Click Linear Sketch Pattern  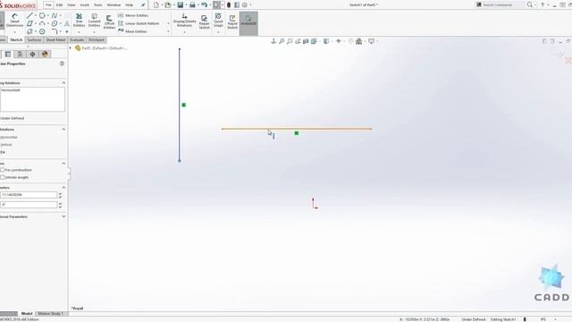click(x=139, y=23)
